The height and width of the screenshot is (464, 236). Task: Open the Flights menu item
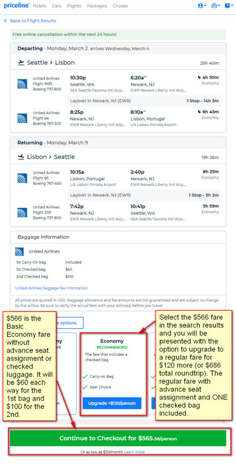pyautogui.click(x=74, y=6)
